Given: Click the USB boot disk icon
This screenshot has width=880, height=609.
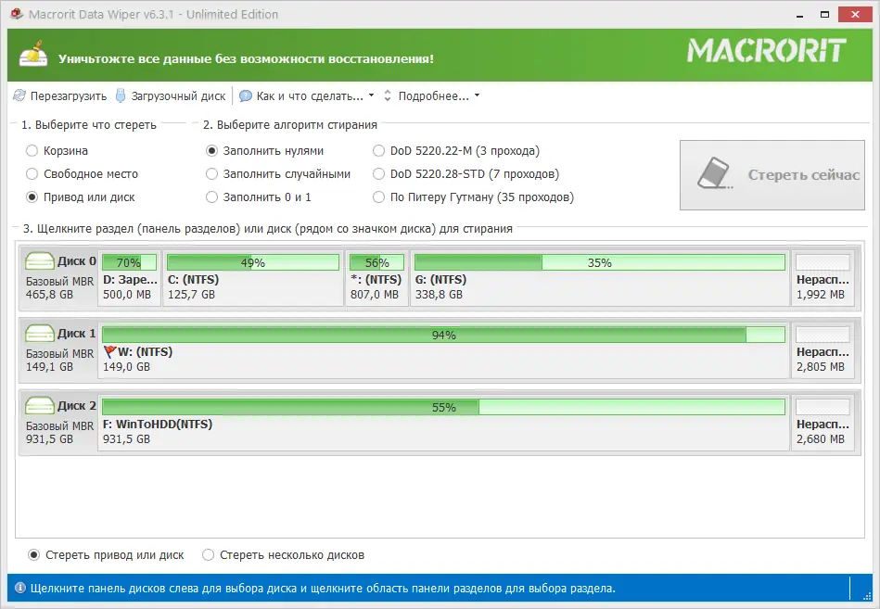Looking at the screenshot, I should click(121, 95).
